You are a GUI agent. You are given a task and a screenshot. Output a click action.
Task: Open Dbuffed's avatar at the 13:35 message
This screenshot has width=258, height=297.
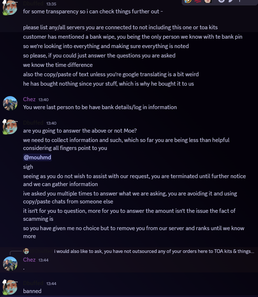point(10,7)
